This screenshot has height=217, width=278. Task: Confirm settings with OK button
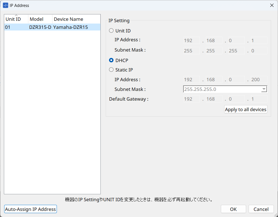click(233, 209)
